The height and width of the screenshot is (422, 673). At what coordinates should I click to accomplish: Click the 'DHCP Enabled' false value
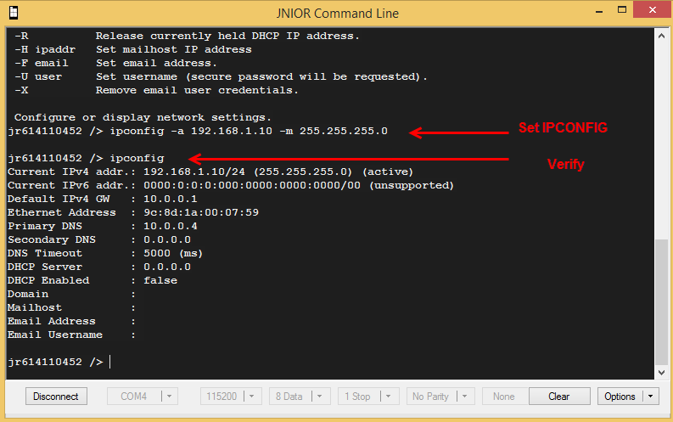point(160,280)
